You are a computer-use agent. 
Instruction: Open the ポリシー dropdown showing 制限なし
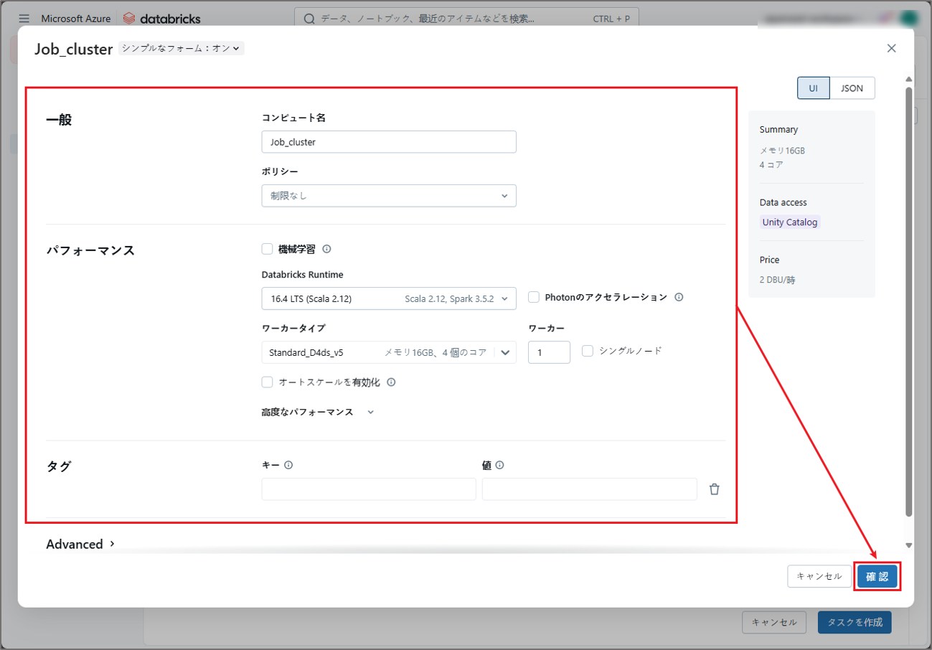click(x=388, y=196)
